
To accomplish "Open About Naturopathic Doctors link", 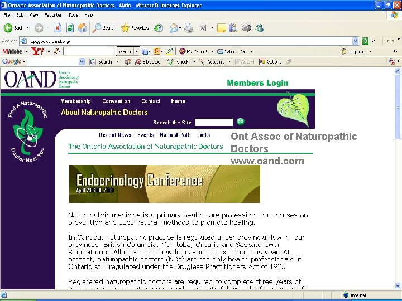I will click(104, 112).
